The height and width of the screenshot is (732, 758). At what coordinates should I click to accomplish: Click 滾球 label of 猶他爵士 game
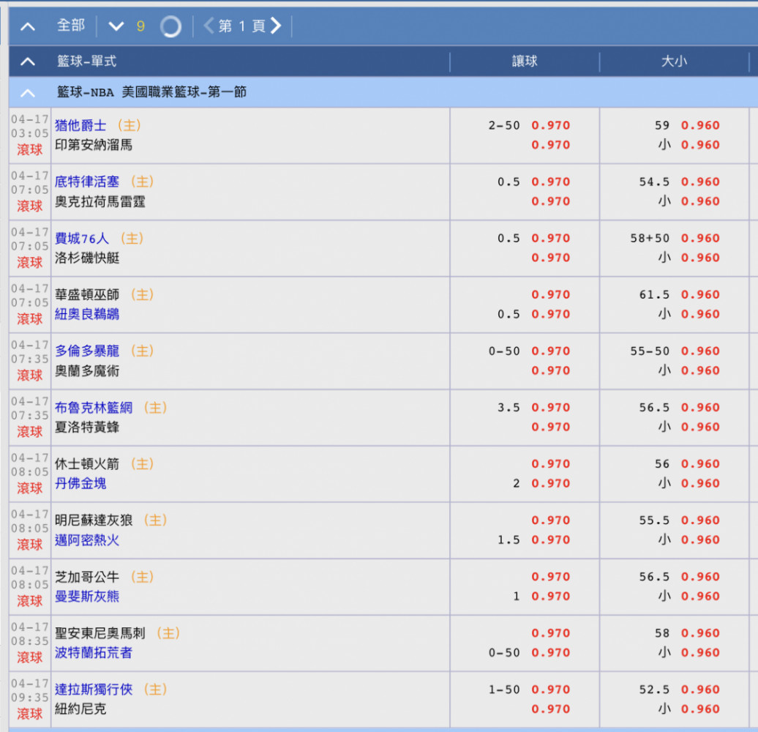click(x=30, y=150)
